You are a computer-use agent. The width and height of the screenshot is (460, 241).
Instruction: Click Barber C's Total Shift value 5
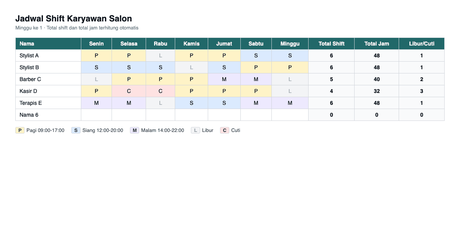tap(331, 79)
